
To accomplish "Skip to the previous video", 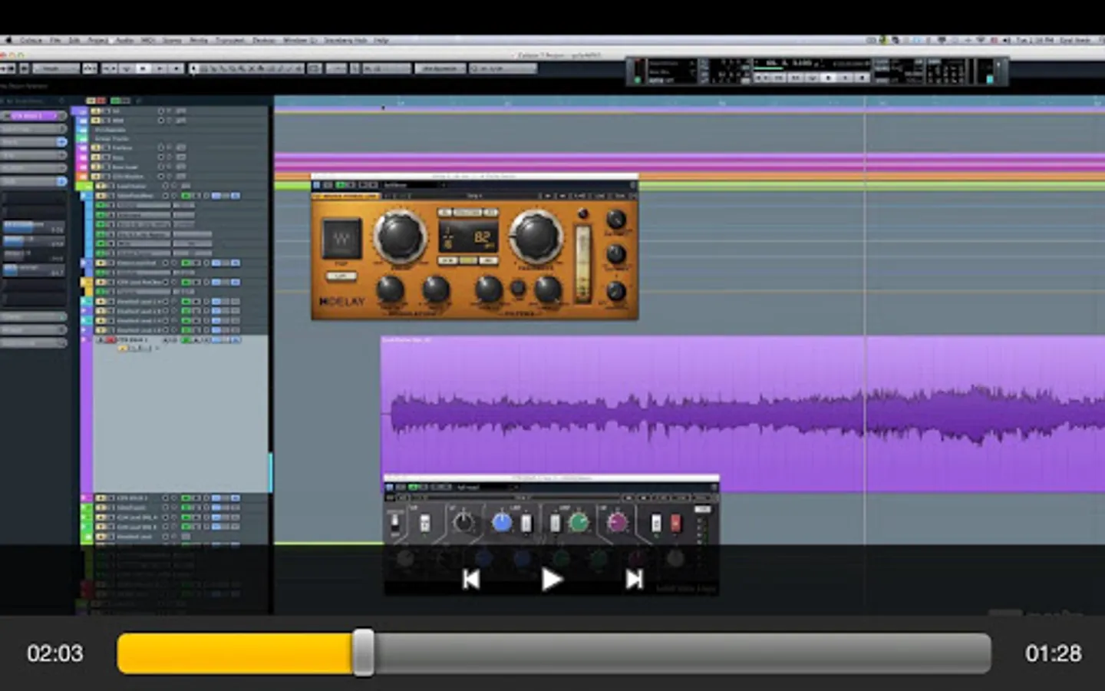I will tap(471, 580).
